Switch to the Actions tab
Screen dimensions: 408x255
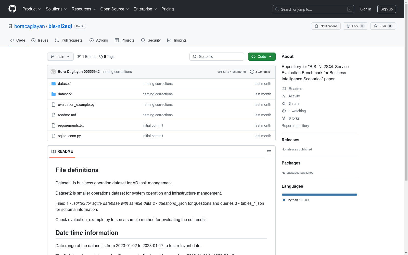[x=99, y=40]
